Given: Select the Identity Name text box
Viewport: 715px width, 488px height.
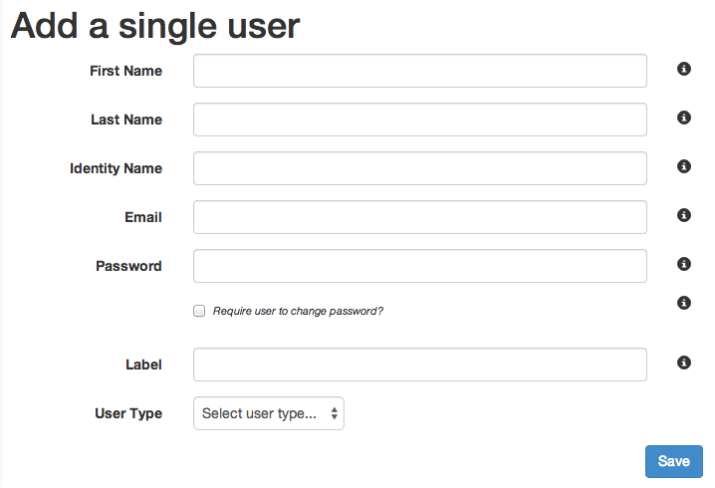Looking at the screenshot, I should coord(420,168).
